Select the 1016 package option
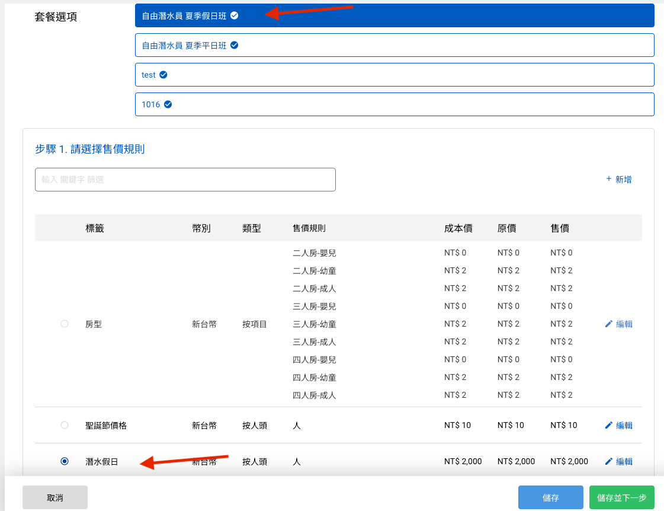664x511 pixels. (394, 104)
